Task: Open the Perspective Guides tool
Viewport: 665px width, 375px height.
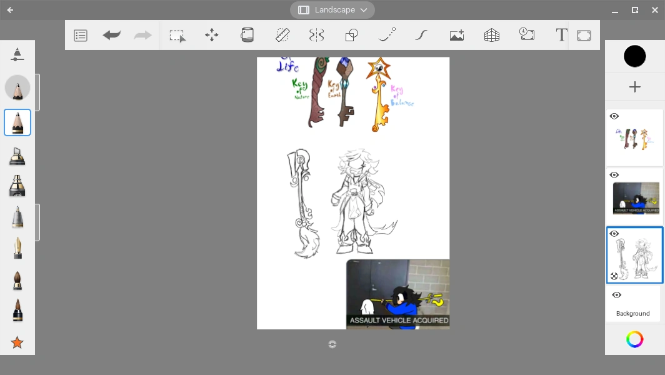Action: pos(491,35)
